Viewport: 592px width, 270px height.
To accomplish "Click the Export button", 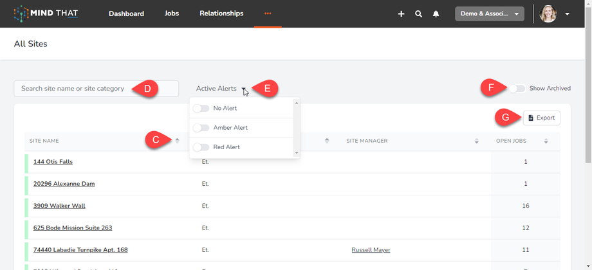I will click(541, 118).
